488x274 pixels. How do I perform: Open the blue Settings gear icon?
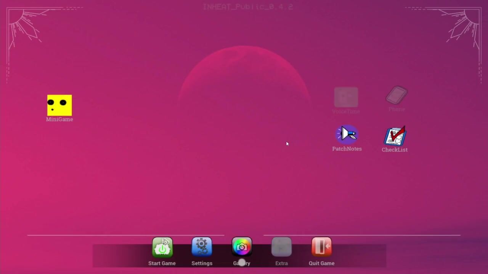pyautogui.click(x=202, y=247)
